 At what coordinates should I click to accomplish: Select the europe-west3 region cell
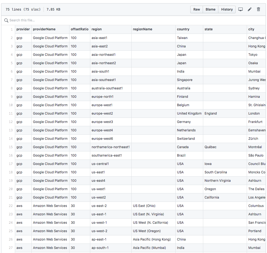pyautogui.click(x=111, y=122)
